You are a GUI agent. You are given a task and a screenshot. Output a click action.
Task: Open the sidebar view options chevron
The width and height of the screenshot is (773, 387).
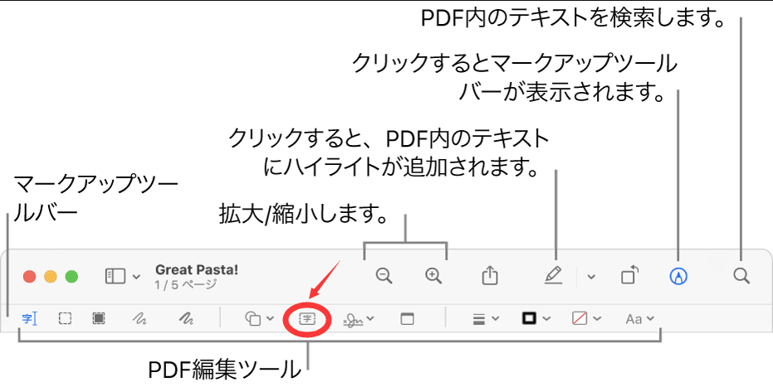pos(136,277)
